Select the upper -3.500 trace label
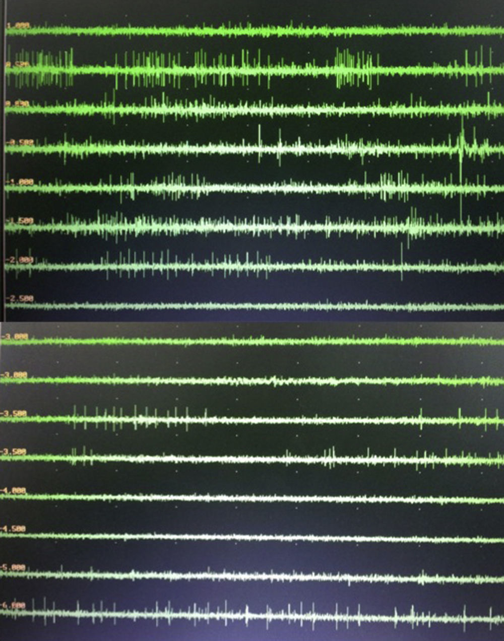Image resolution: width=504 pixels, height=641 pixels. pyautogui.click(x=15, y=414)
